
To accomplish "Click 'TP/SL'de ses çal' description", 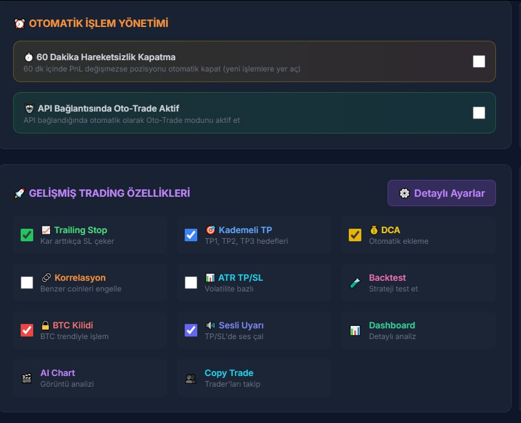I will coord(234,337).
